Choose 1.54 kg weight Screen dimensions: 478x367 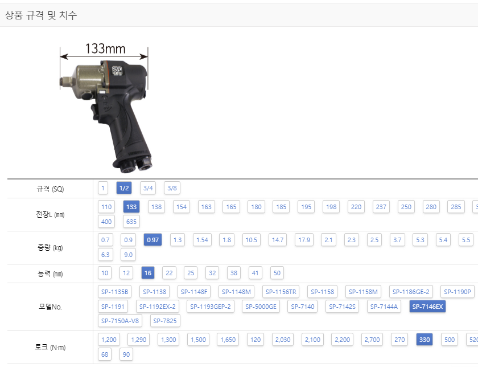click(x=202, y=240)
